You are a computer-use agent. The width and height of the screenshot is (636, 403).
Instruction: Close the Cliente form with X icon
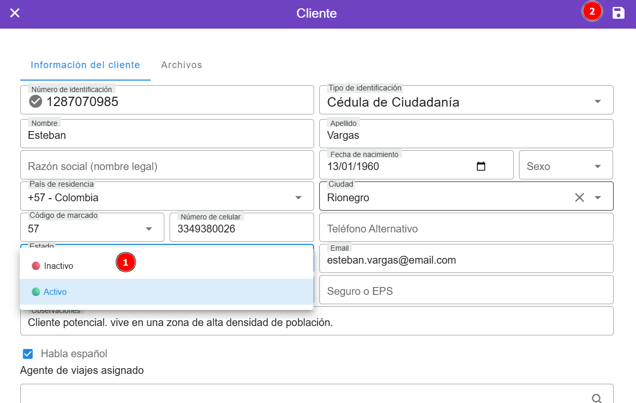(x=15, y=13)
